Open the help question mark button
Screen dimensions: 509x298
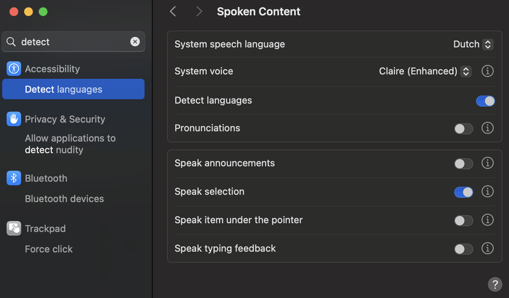coord(494,284)
